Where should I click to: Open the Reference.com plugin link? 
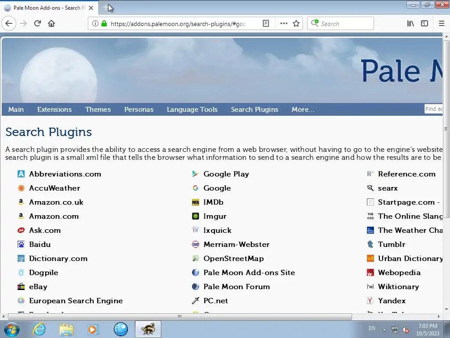pyautogui.click(x=406, y=174)
